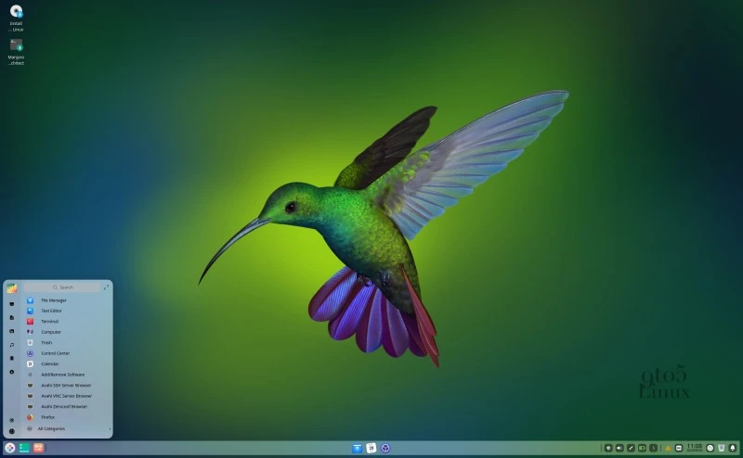Screen dimensions: 743x458
Task: Expand the tray arrow button
Action: point(654,448)
